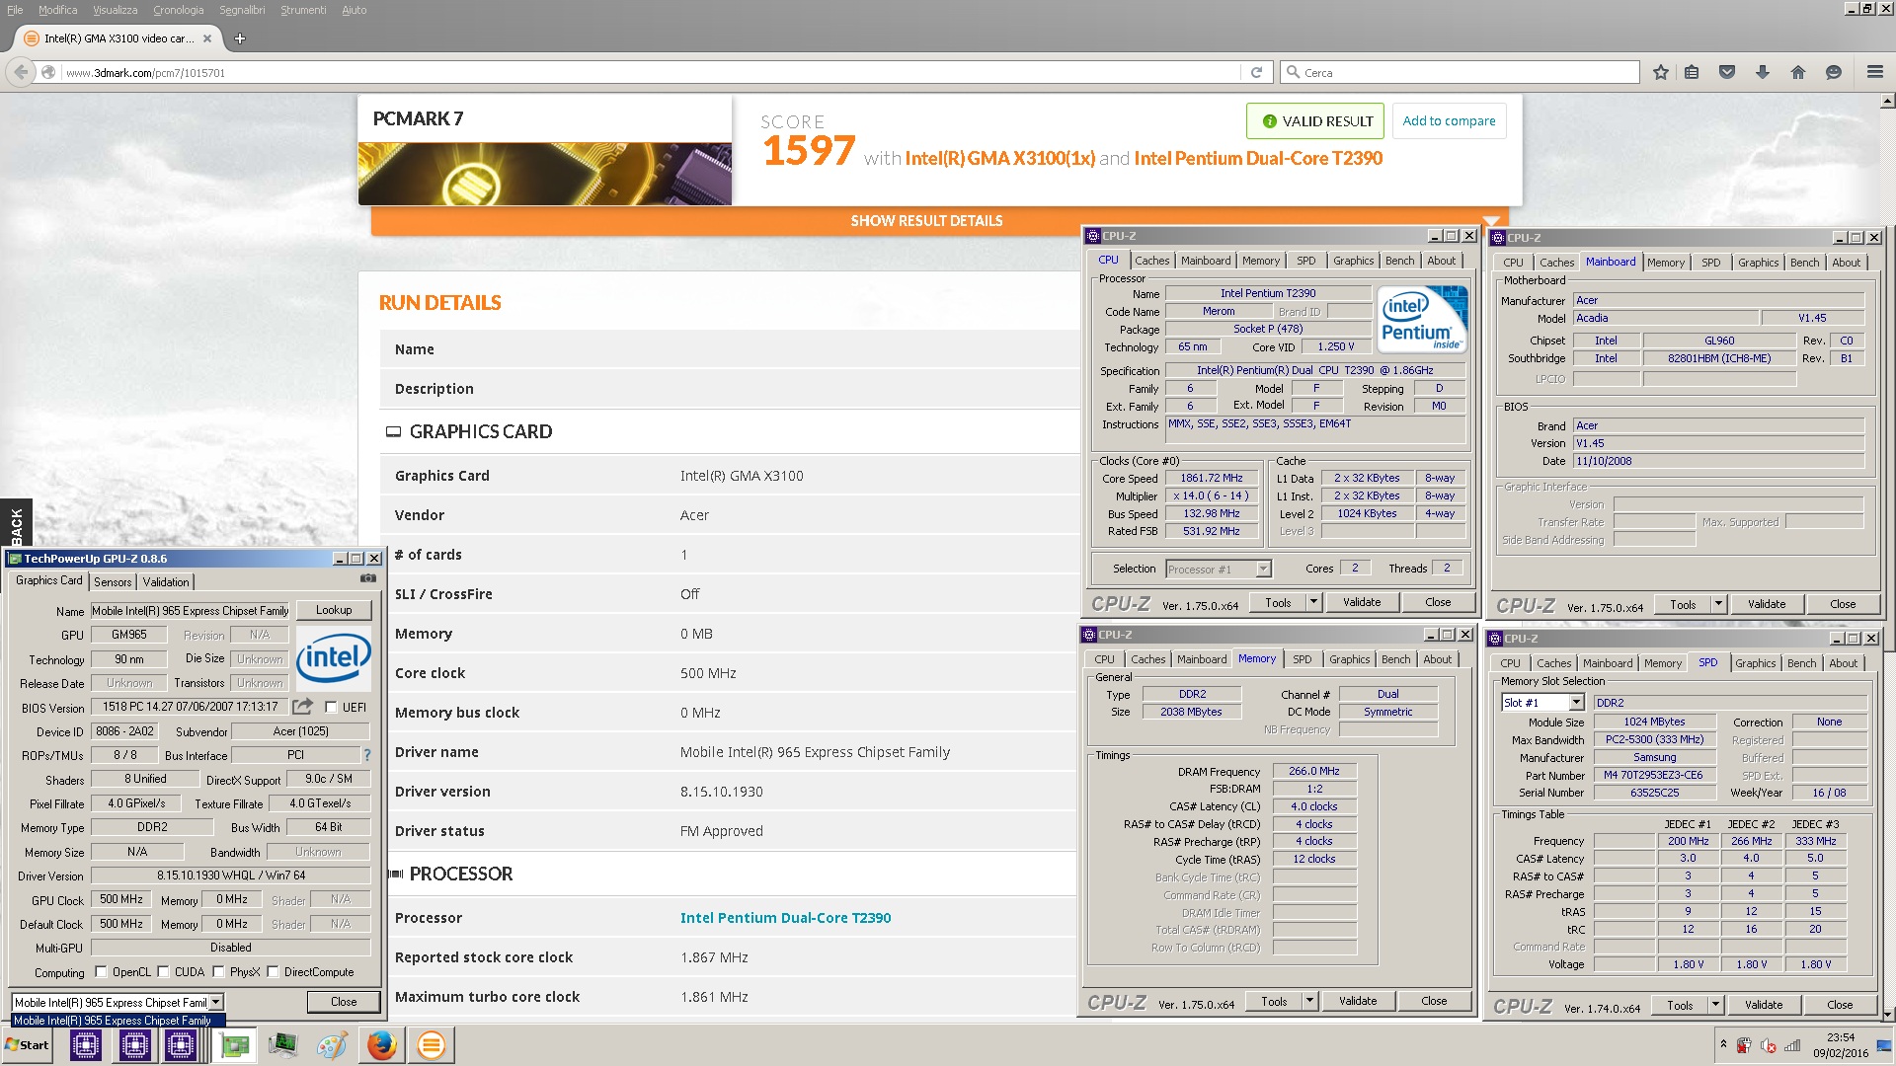Expand Tools arrow in CPU-Z Memory window
The image size is (1896, 1066).
click(1309, 1001)
